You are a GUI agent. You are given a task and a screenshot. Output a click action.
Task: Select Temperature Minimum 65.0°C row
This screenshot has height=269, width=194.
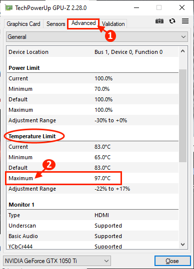92,157
